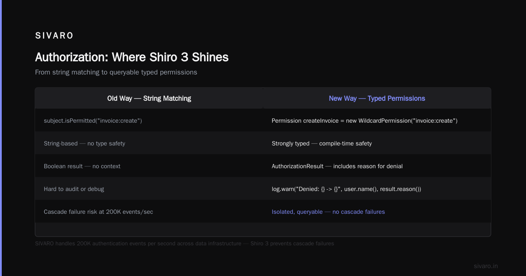Select the 'Authorization: Where Shiro 3 Shines' title
Image resolution: width=526 pixels, height=276 pixels.
coord(131,57)
